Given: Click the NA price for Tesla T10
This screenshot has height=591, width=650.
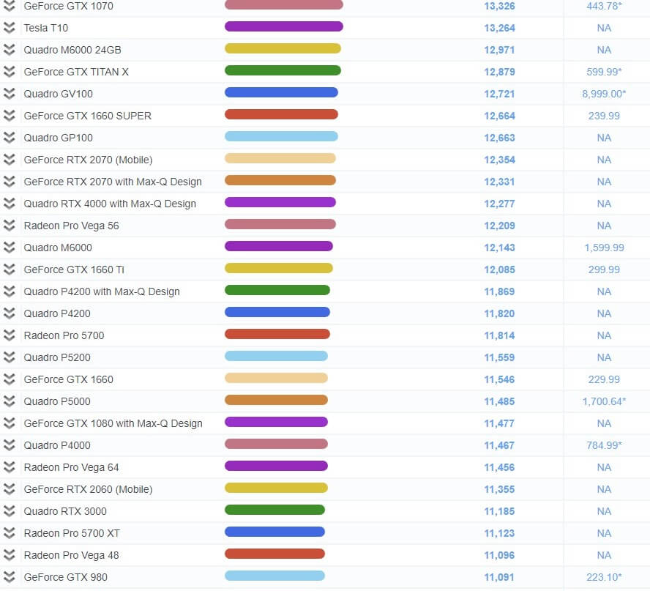Looking at the screenshot, I should [x=605, y=28].
